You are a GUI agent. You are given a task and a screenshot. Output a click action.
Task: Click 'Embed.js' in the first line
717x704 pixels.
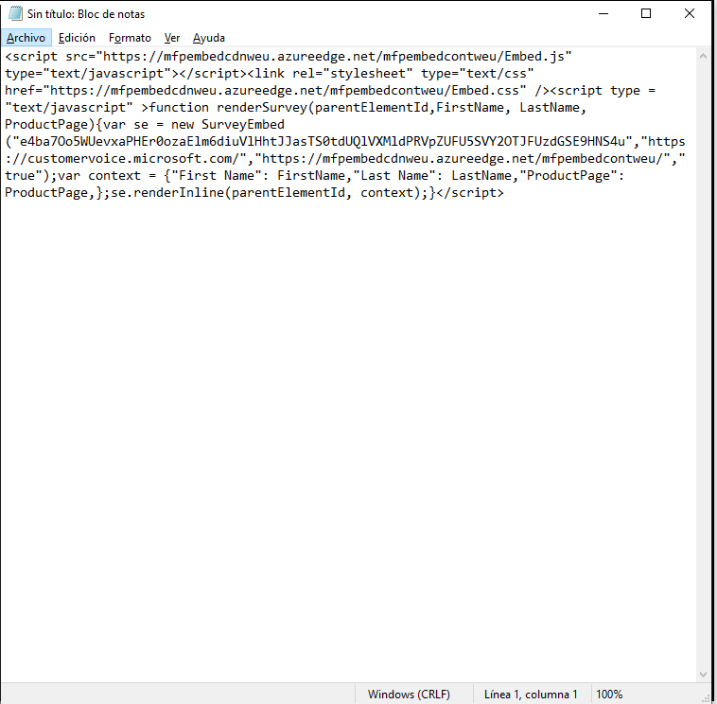(534, 56)
